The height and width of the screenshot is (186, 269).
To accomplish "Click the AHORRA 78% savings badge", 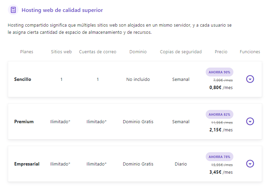I will 219,157.
